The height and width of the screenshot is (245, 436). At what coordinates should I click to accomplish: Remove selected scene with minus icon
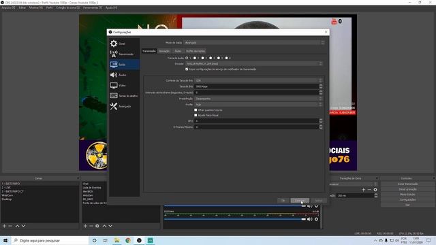[x=10, y=226]
